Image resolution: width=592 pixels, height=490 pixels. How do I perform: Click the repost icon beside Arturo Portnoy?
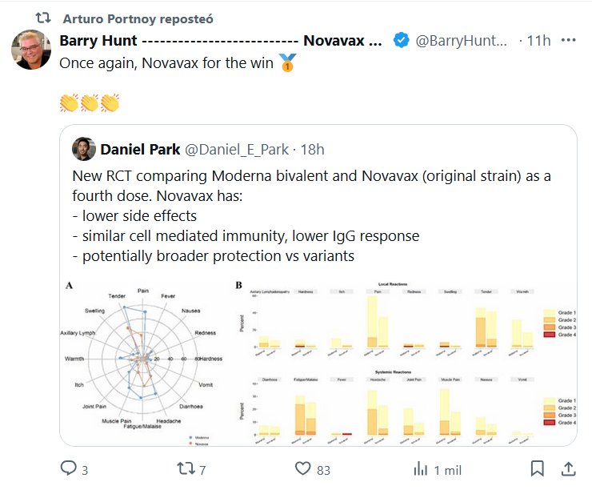tap(44, 17)
